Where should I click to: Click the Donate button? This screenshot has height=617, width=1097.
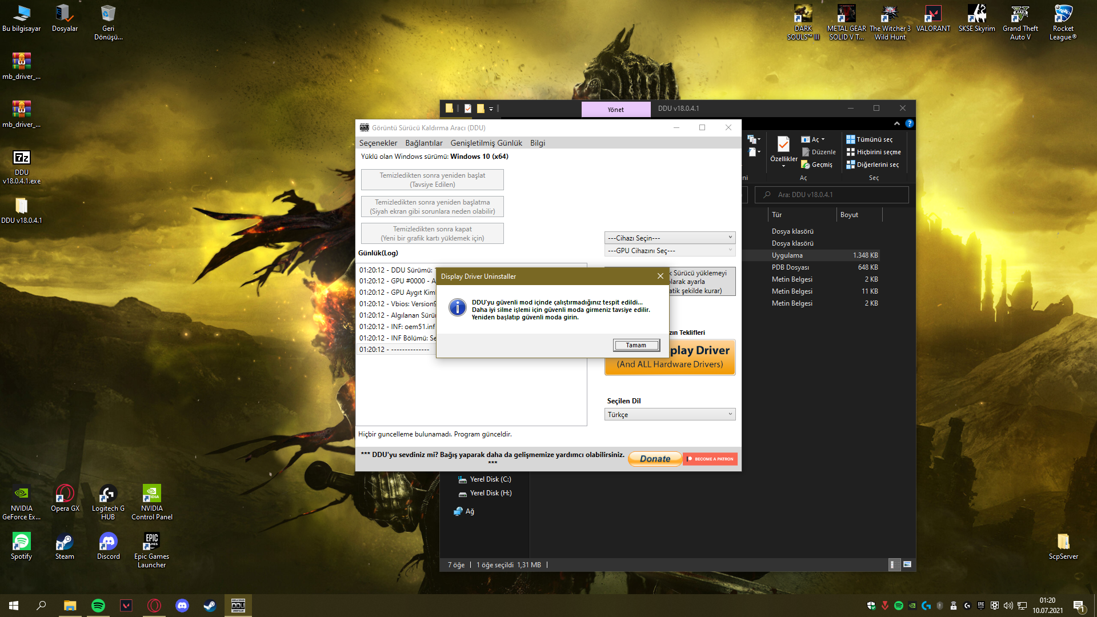click(x=655, y=459)
